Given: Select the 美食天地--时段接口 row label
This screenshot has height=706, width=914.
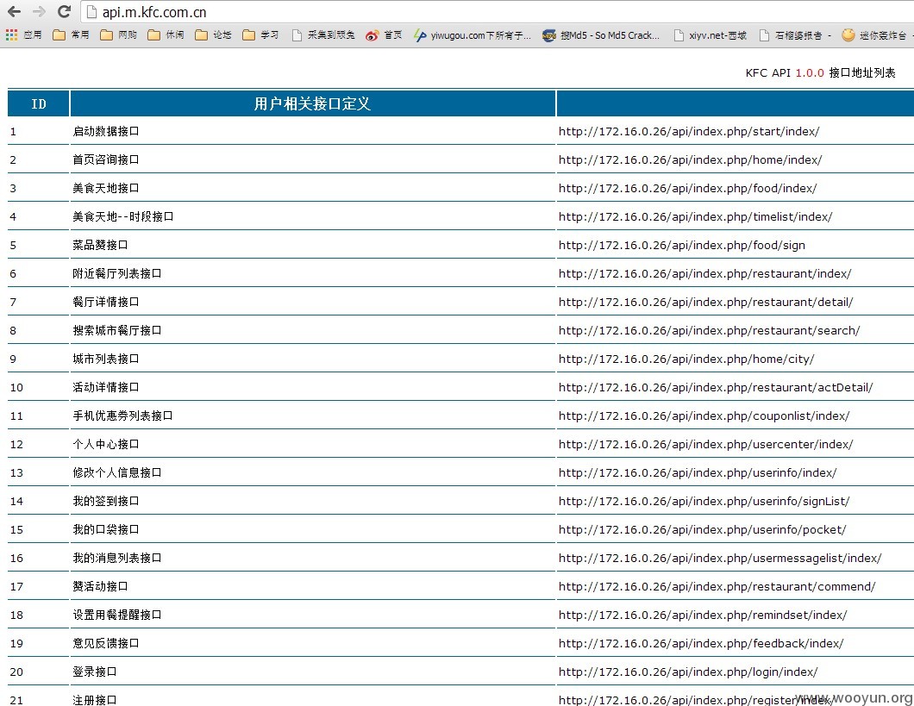Looking at the screenshot, I should (x=123, y=216).
